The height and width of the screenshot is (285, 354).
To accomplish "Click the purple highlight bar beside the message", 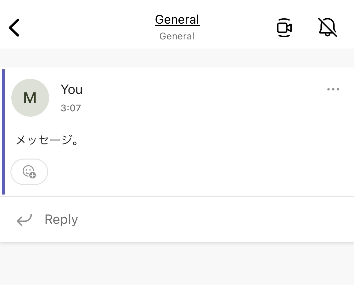I will click(x=3, y=132).
